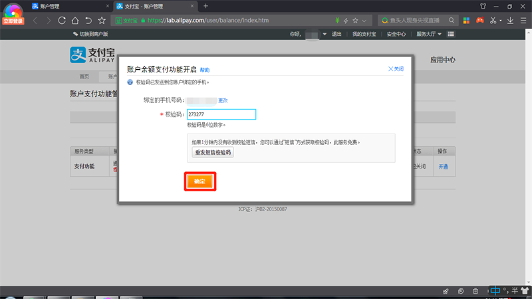The image size is (532, 299).
Task: Close the dialog via 关闭
Action: [396, 69]
